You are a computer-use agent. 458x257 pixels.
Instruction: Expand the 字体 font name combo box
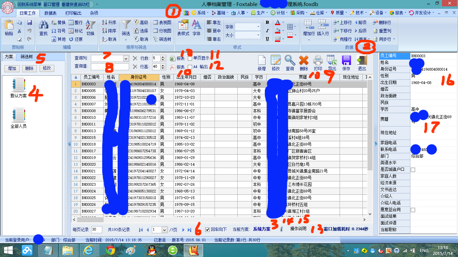click(x=258, y=27)
